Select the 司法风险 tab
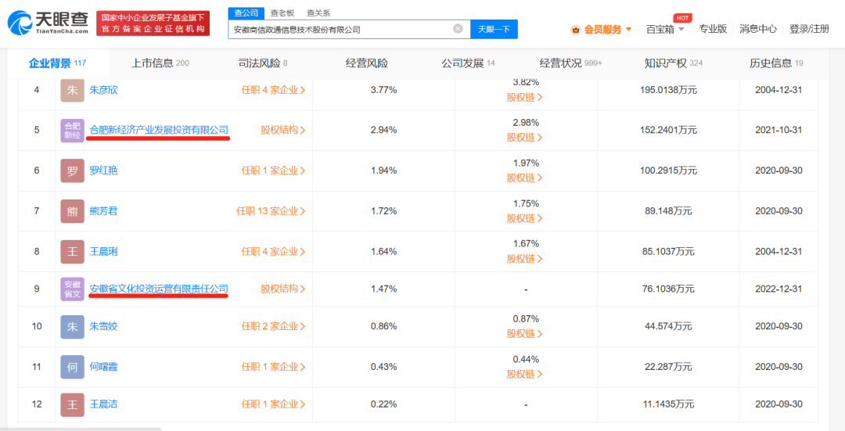The image size is (845, 431). 262,63
